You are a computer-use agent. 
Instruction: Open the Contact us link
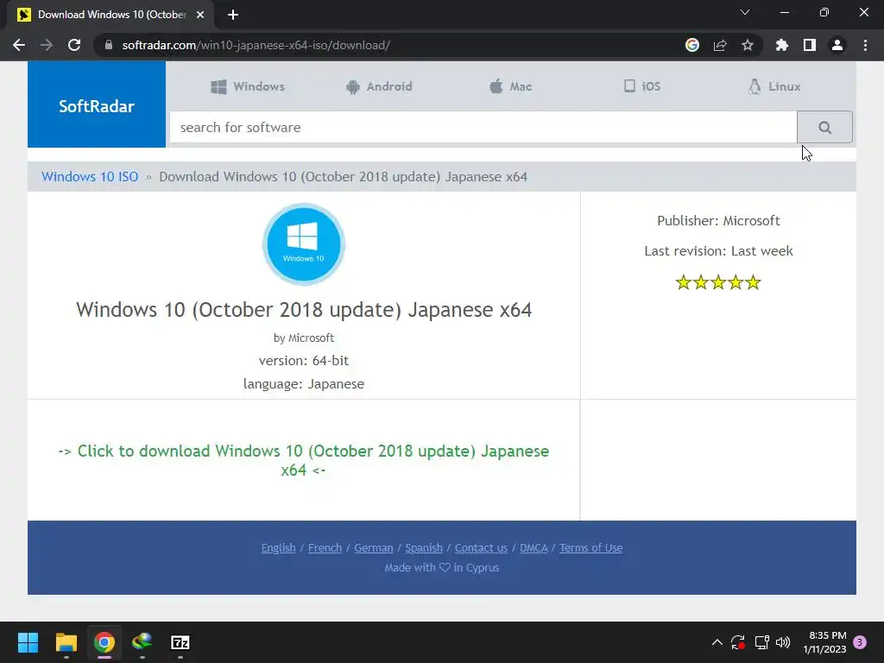[481, 547]
